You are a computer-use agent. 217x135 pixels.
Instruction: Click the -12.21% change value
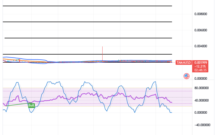coord(200,66)
